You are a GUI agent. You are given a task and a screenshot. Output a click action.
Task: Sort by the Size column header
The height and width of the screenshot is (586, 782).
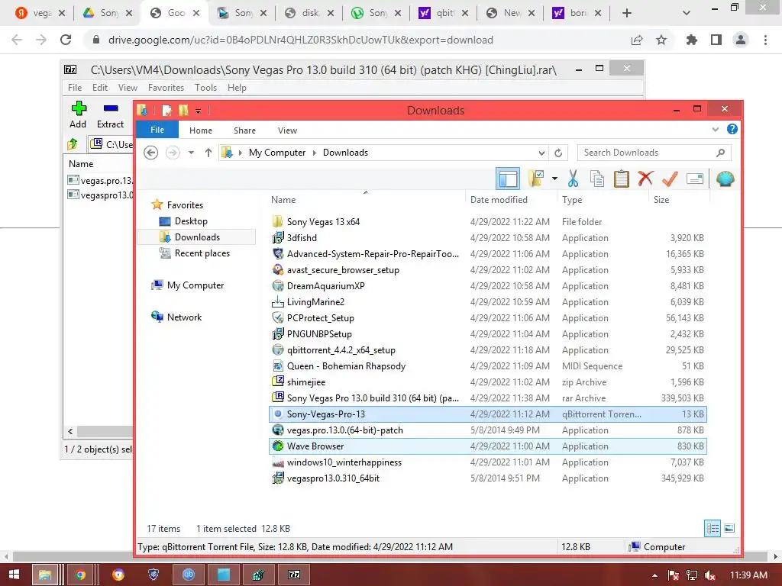(661, 199)
